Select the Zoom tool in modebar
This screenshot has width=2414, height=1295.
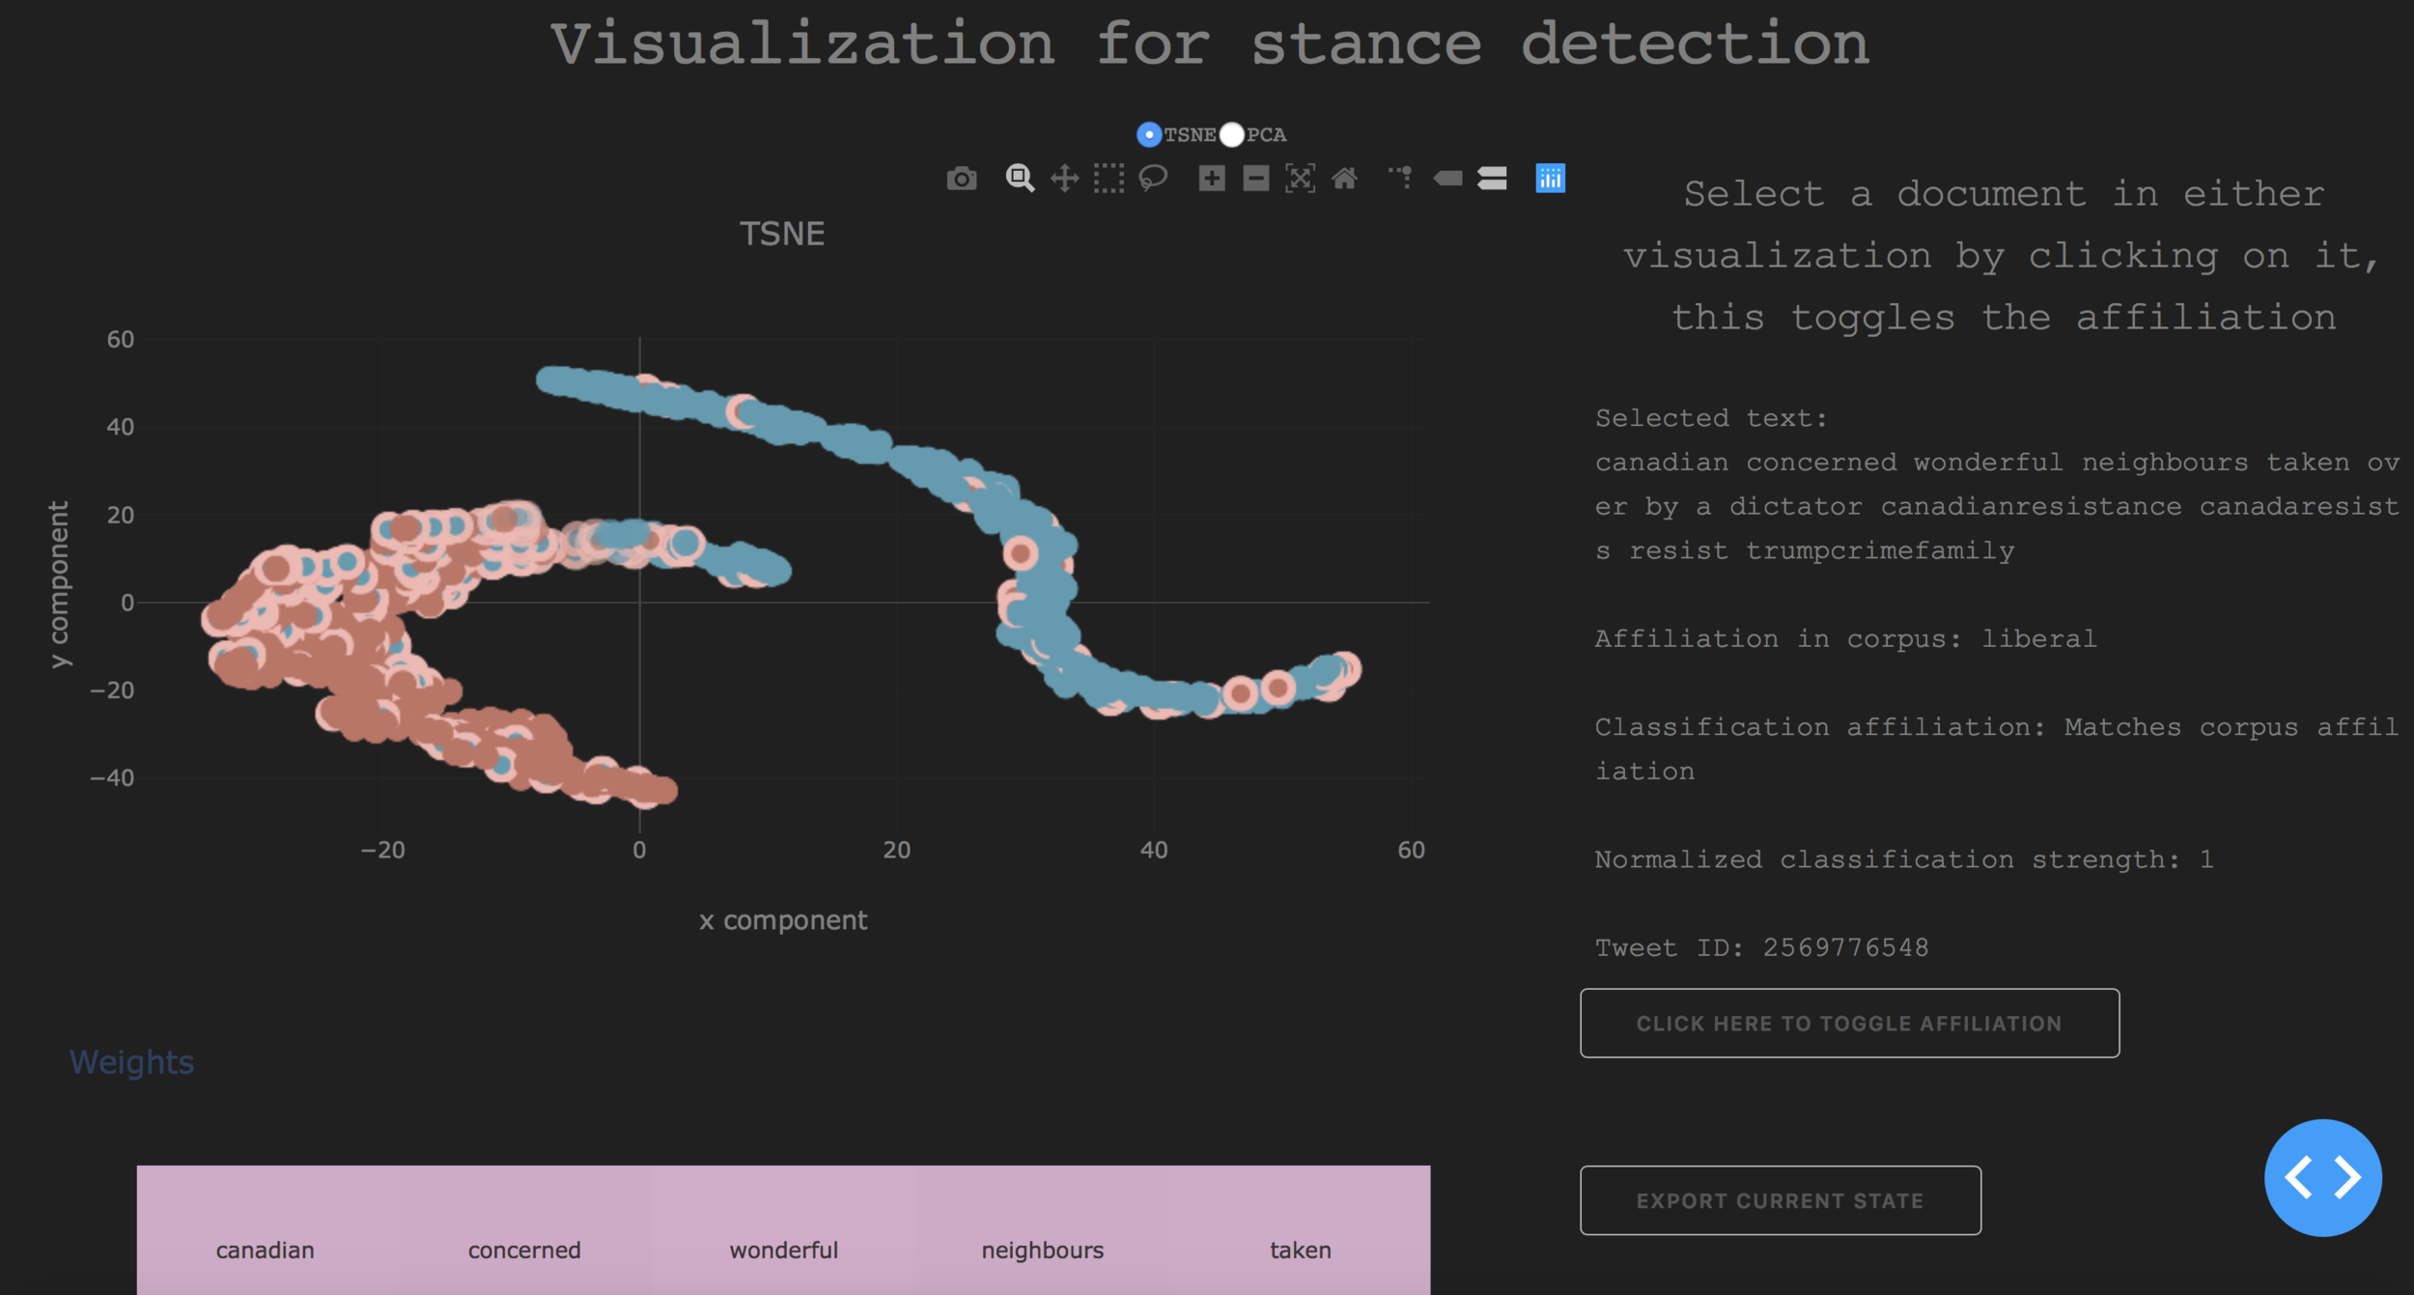point(1020,179)
